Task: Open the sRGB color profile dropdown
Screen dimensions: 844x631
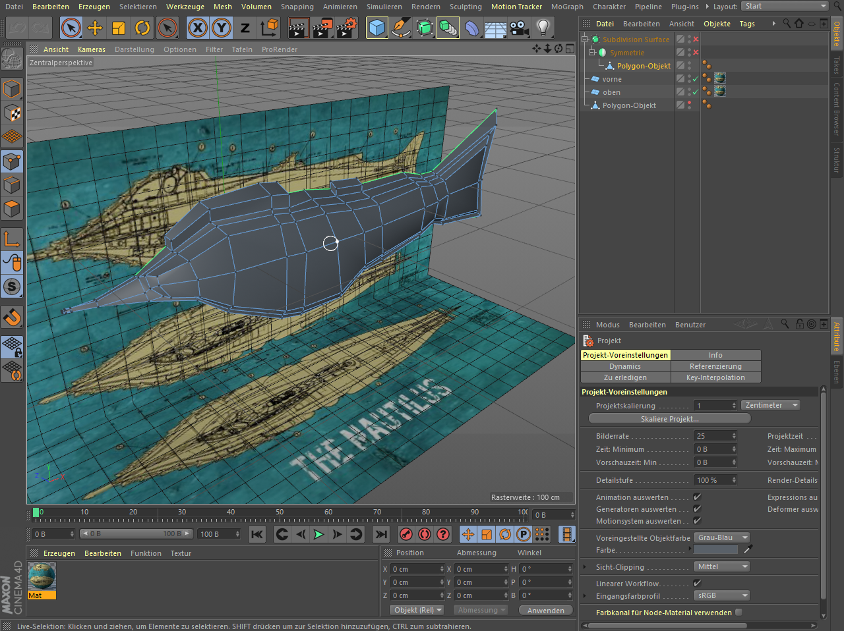Action: [x=722, y=596]
